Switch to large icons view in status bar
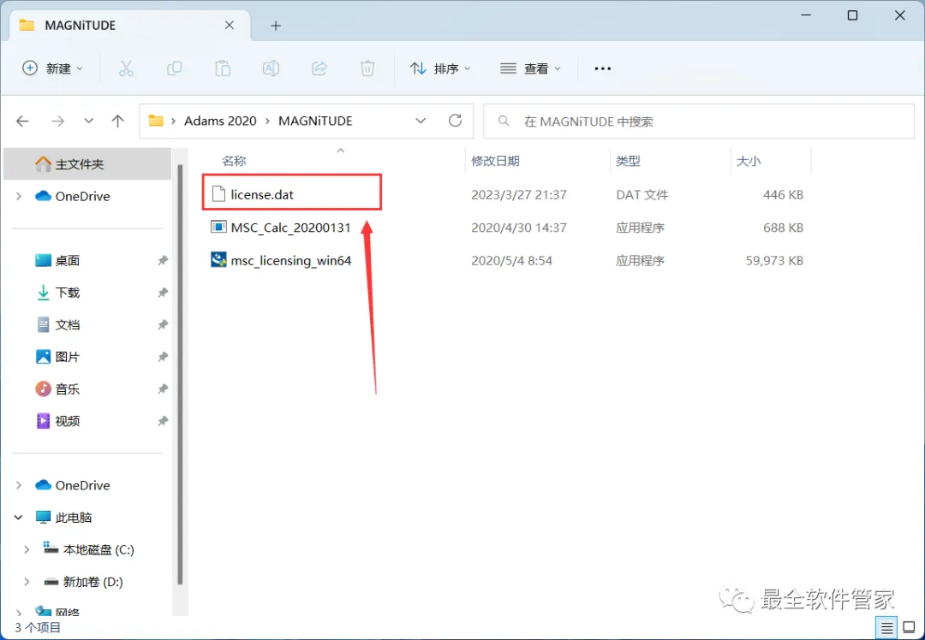This screenshot has height=640, width=925. click(909, 628)
